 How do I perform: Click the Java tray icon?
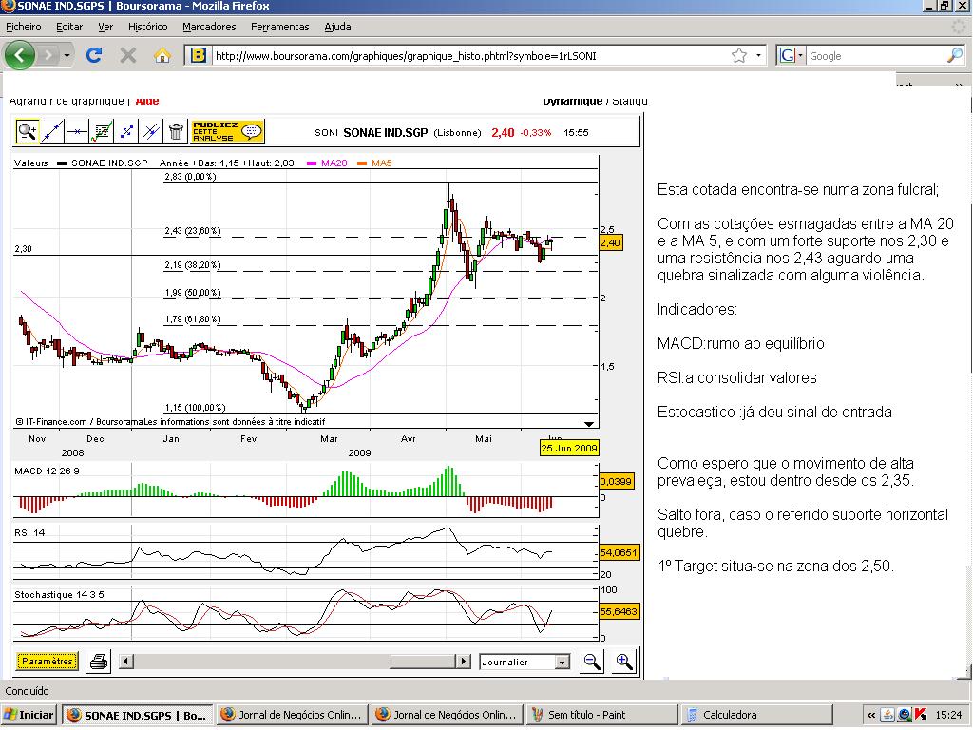(x=888, y=715)
